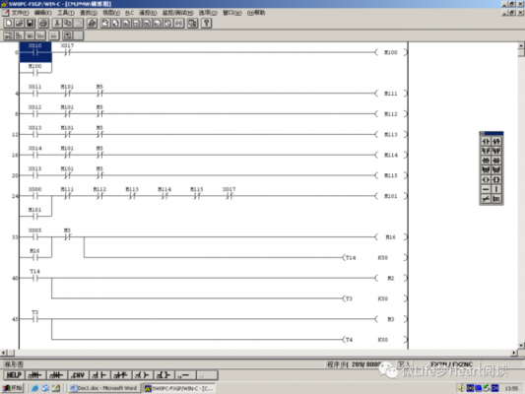This screenshot has height=394, width=525.
Task: Select the highlighted X010 contact
Action: click(x=35, y=52)
